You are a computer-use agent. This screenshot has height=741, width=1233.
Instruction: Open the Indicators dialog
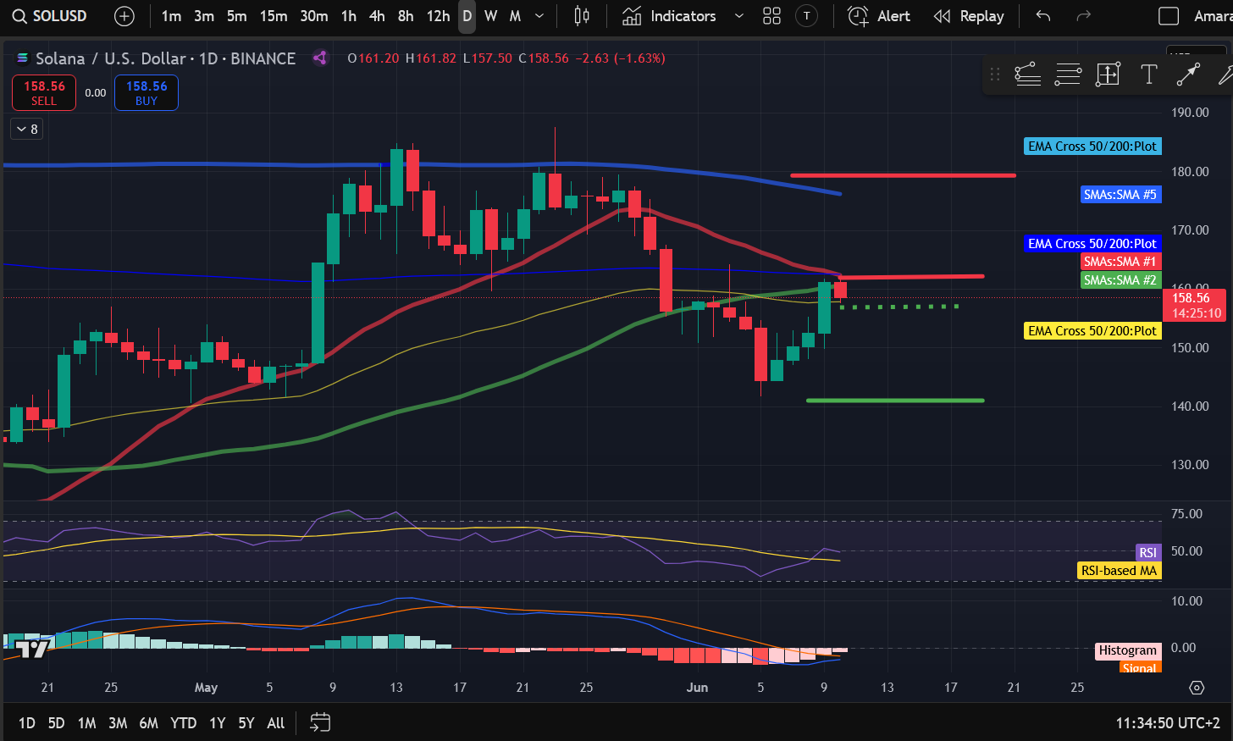(x=669, y=16)
